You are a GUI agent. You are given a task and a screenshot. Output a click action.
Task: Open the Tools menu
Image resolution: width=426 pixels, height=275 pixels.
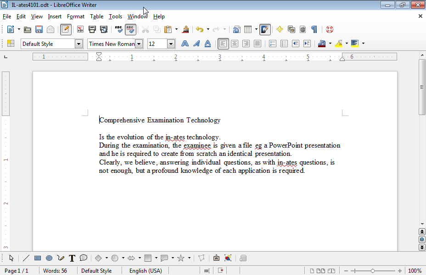116,16
